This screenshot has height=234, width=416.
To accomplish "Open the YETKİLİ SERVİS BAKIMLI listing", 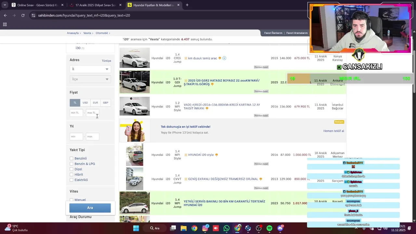I will (x=224, y=203).
